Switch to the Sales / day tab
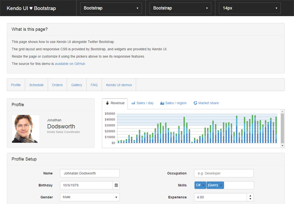This screenshot has height=204, width=294. coord(143,103)
